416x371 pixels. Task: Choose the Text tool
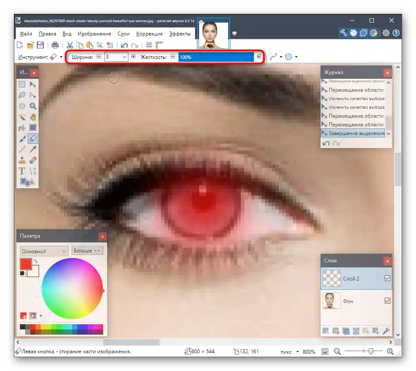pos(22,171)
